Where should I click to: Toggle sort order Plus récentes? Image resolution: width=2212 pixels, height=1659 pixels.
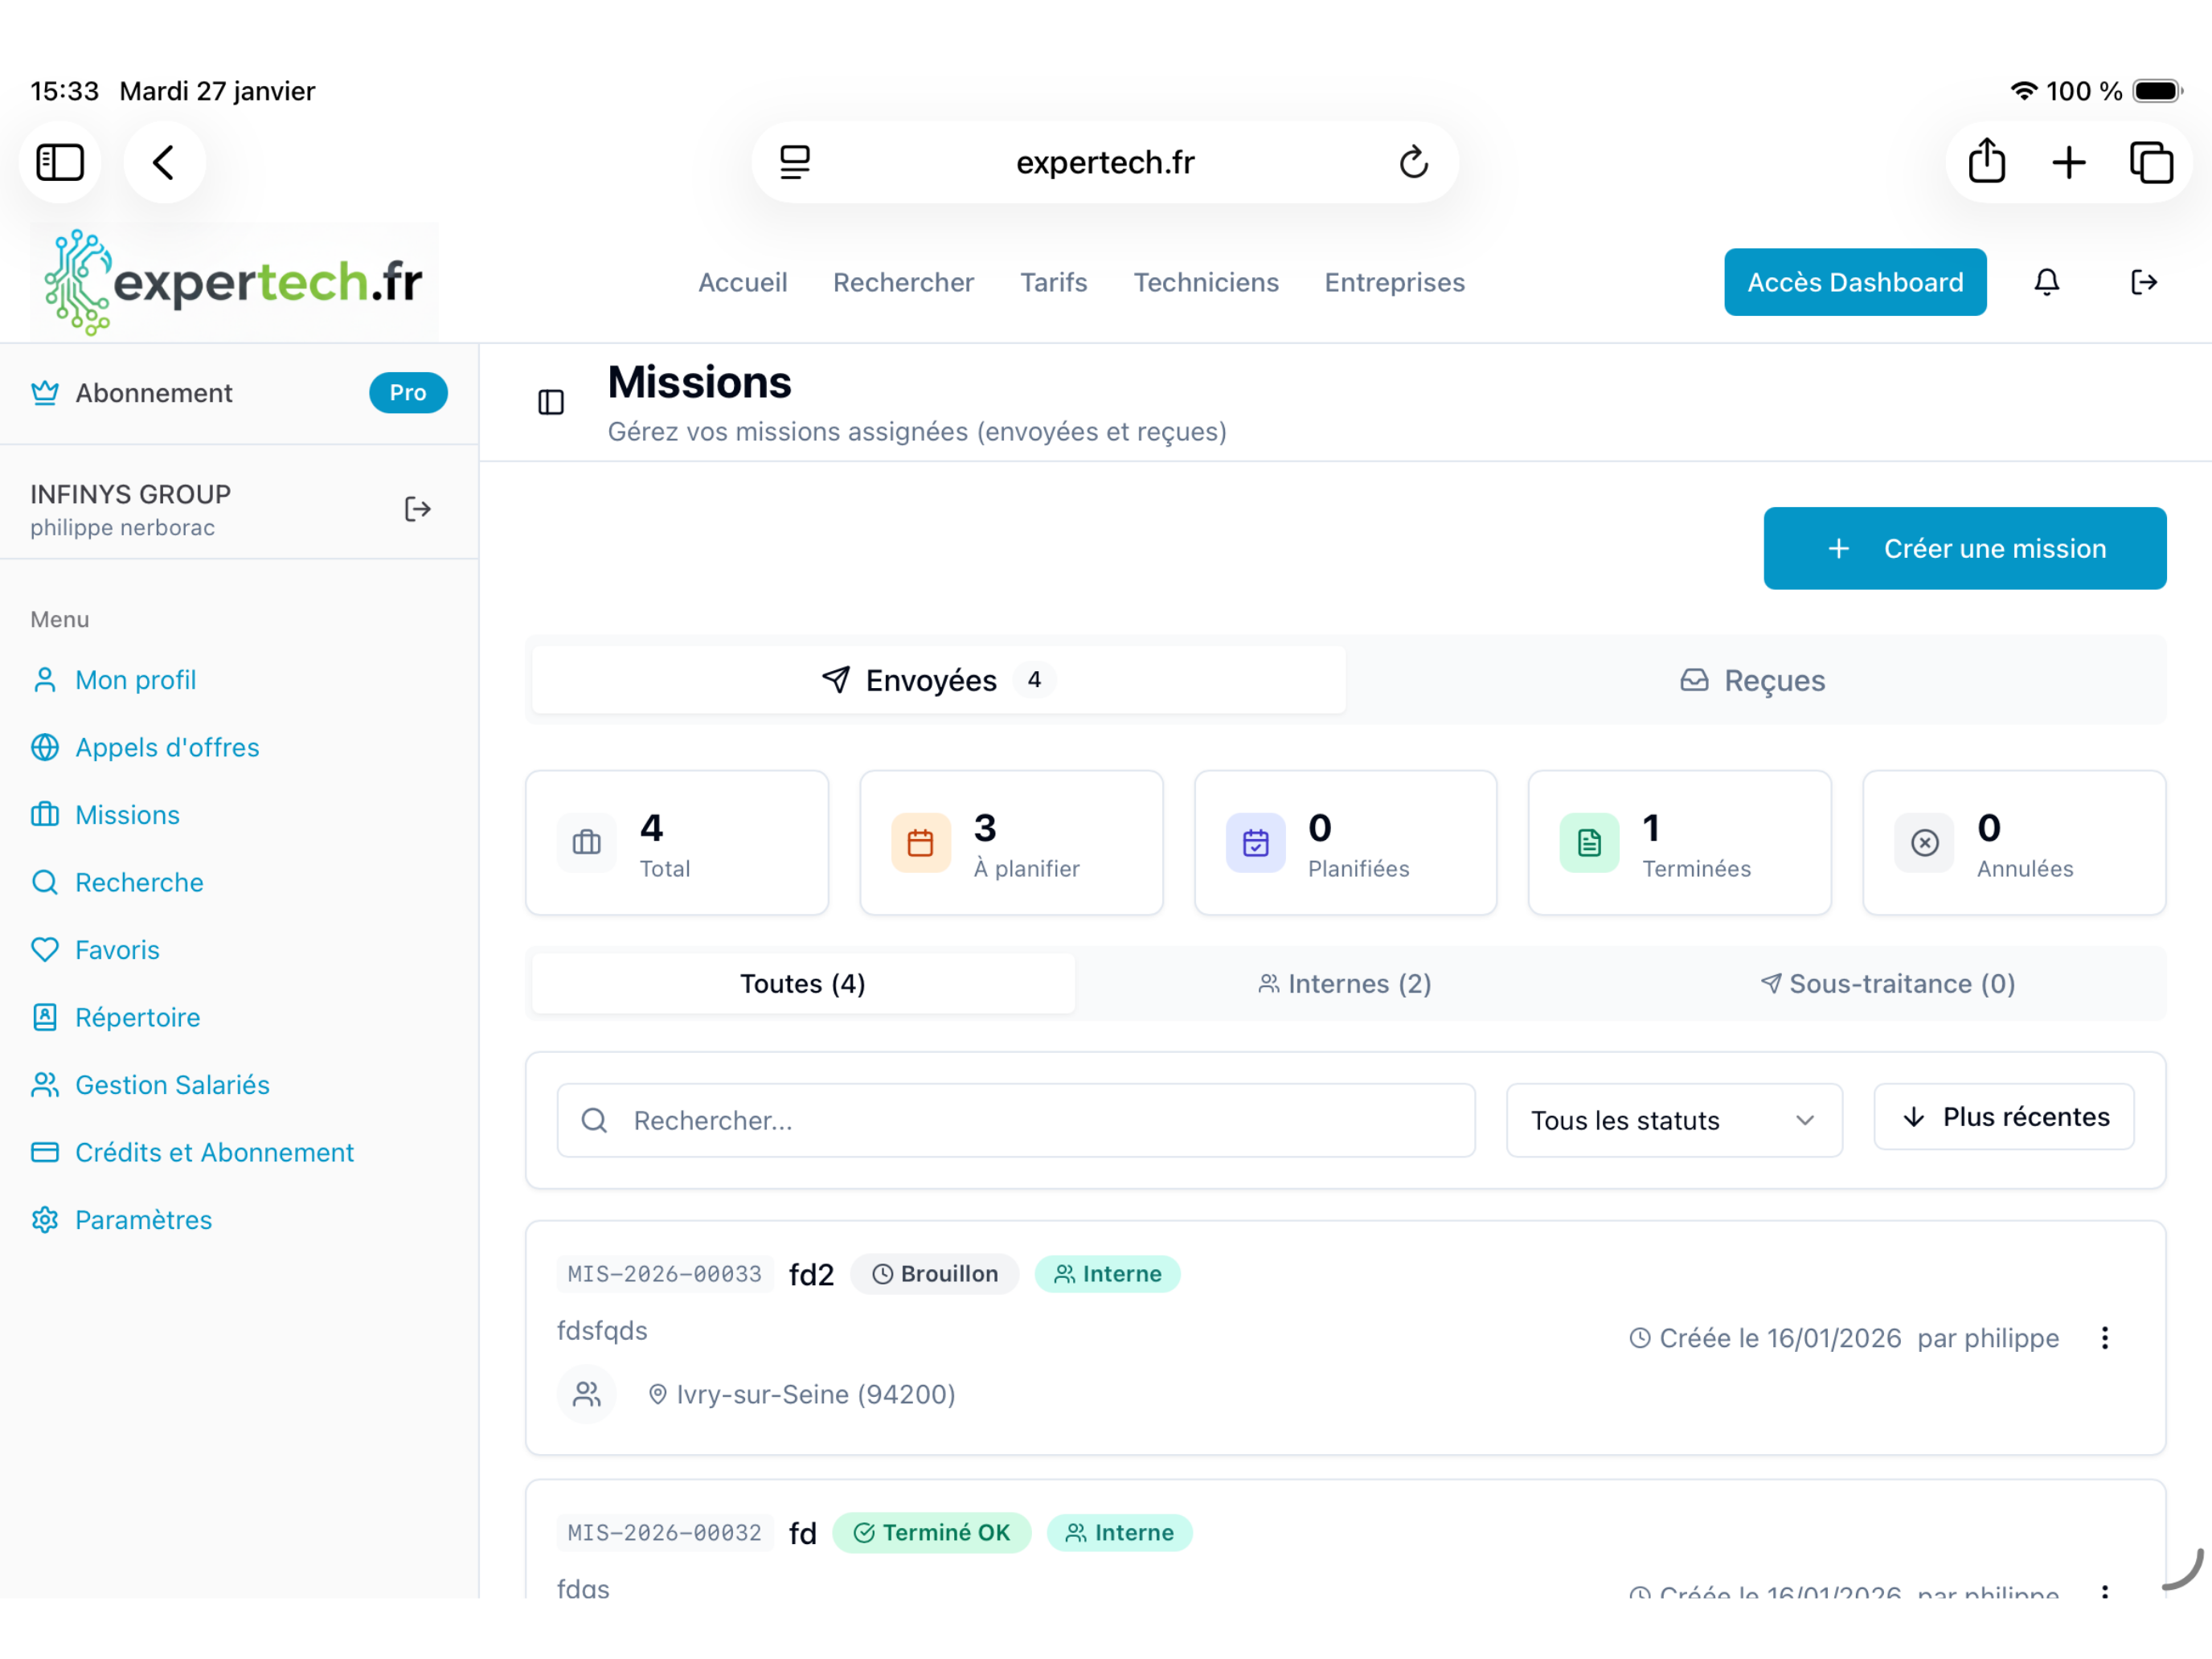coord(2003,1117)
